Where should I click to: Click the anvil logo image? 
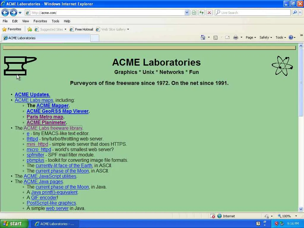(20, 66)
